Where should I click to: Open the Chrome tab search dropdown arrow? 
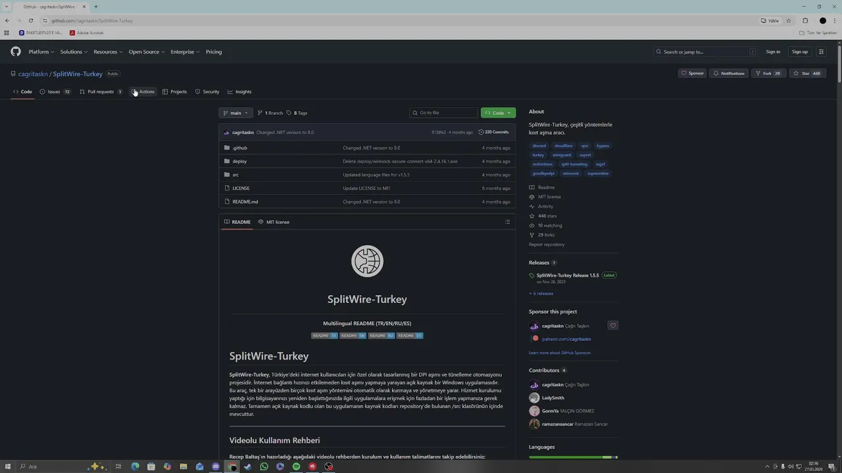coord(7,7)
